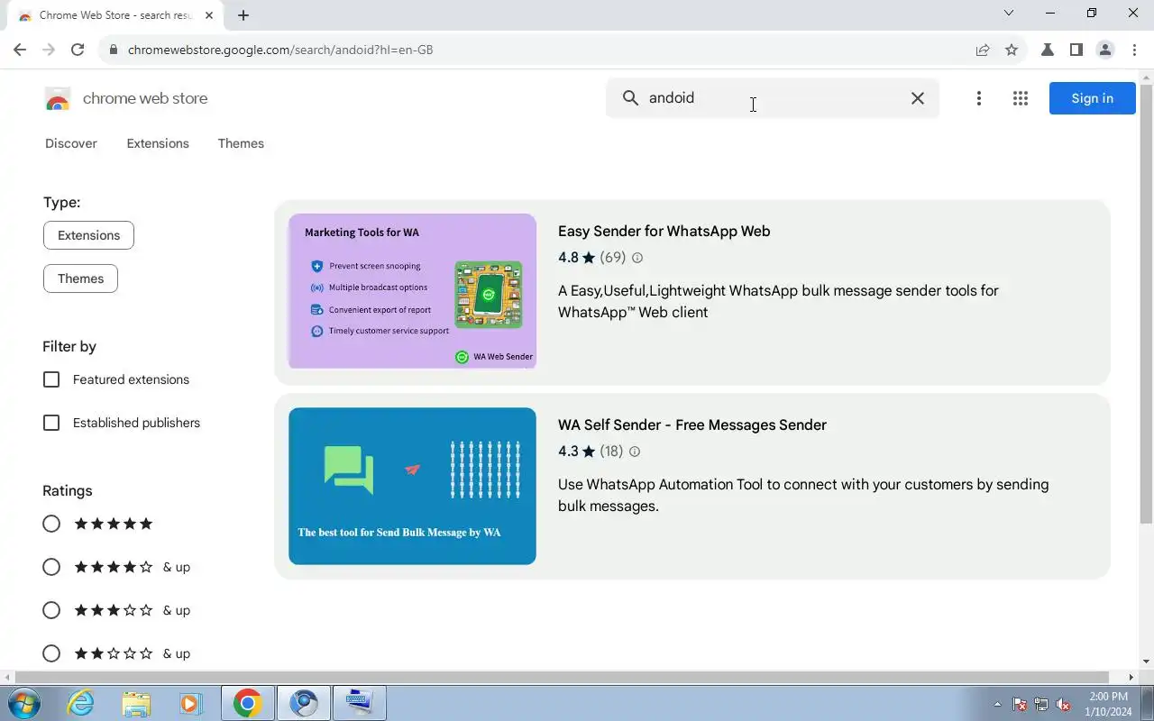This screenshot has width=1154, height=721.
Task: Filter type by Themes chip
Action: click(x=80, y=278)
